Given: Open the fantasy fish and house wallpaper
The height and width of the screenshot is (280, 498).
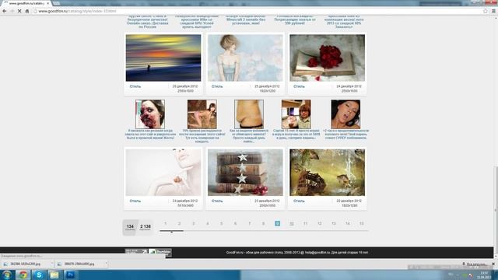Looking at the screenshot, I should tap(327, 173).
